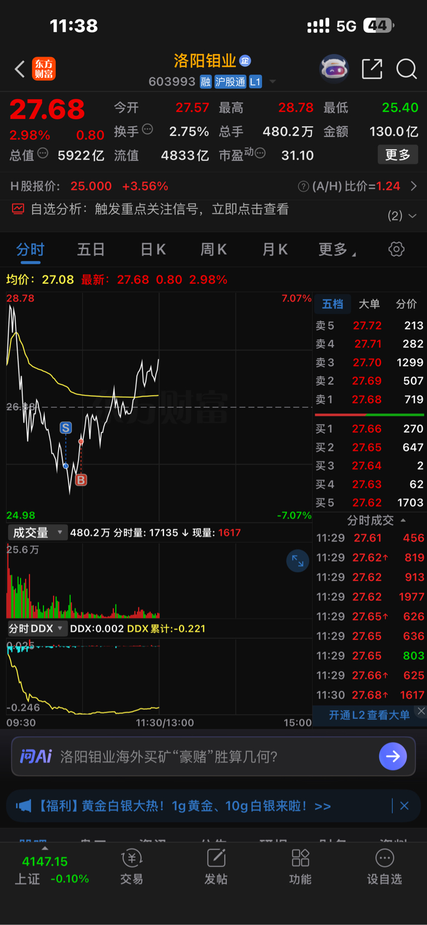
Task: Open the AI robot assistant avatar
Action: point(334,68)
